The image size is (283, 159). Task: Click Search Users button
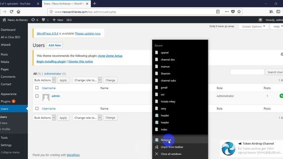(x=274, y=72)
